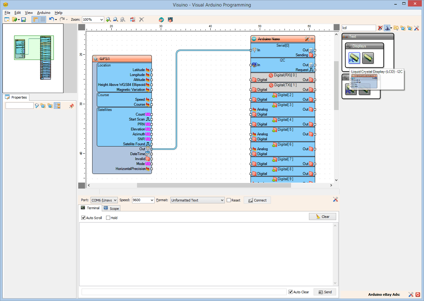This screenshot has height=301, width=424.
Task: Click the message input field next to Send
Action: pos(184,291)
